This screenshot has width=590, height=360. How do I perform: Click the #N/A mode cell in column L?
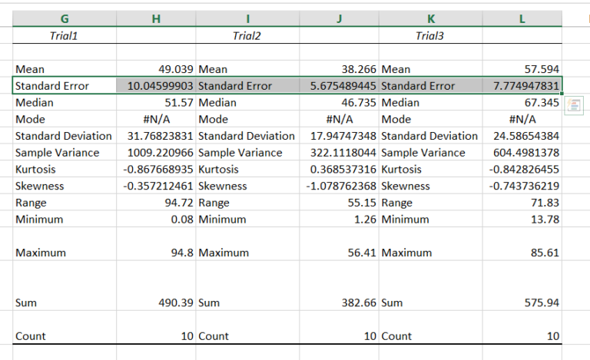[522, 119]
